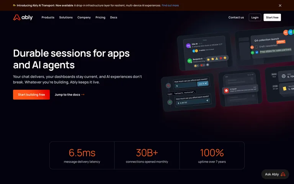Click the 100% uptime statistic
Viewport: 294px width, 184px height.
[x=212, y=153]
